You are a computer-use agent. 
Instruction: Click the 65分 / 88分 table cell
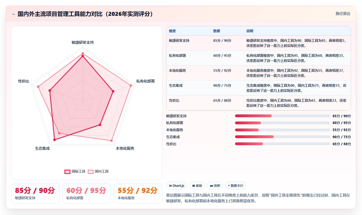[x=222, y=101]
